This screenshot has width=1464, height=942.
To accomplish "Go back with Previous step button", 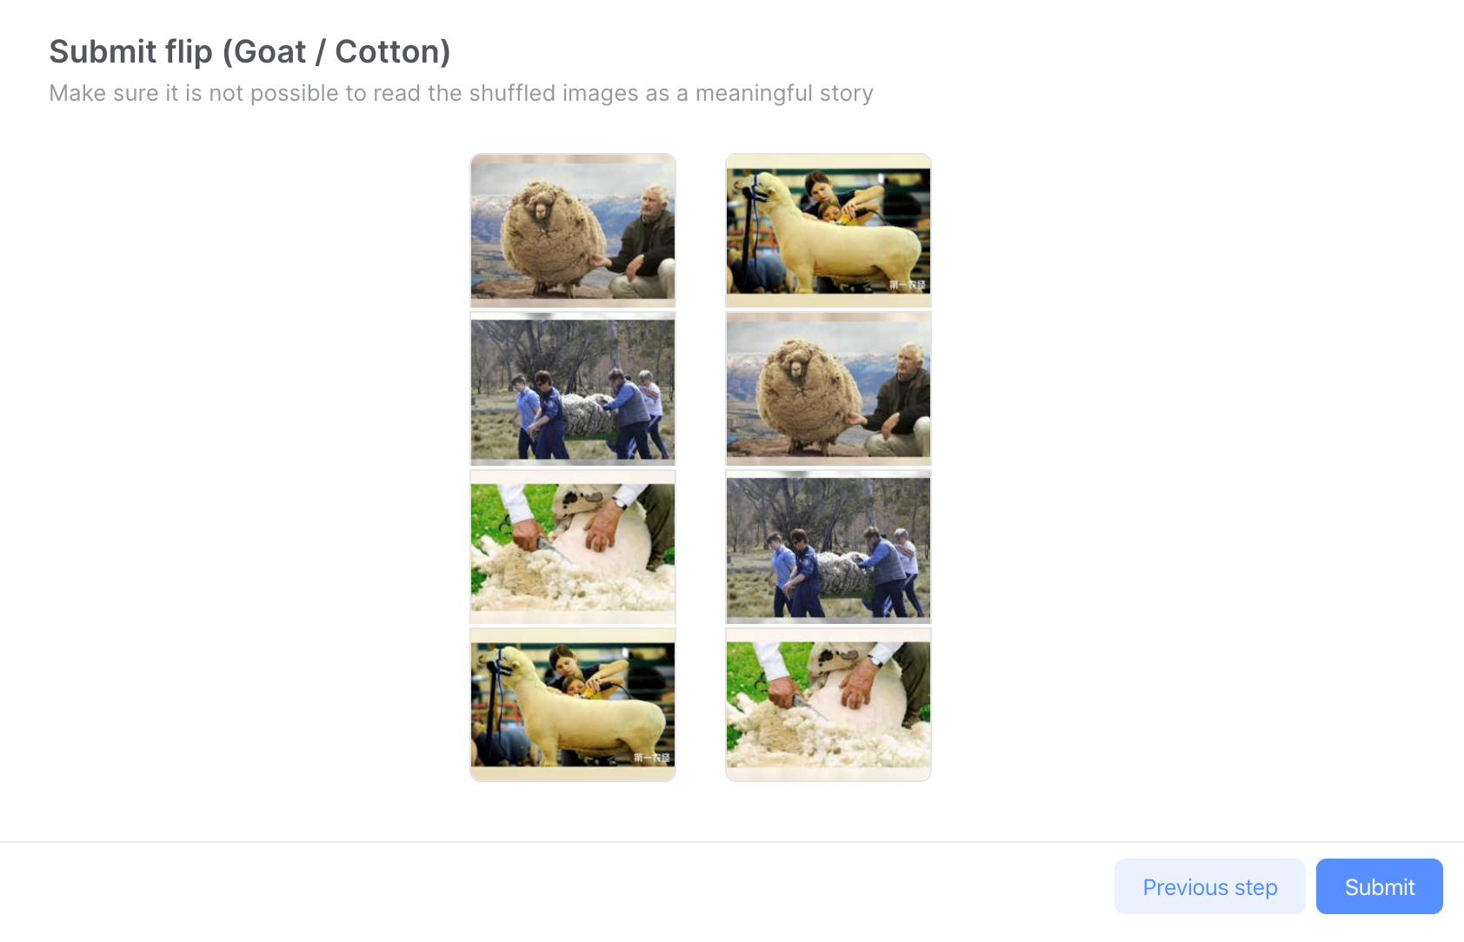I will [1209, 886].
